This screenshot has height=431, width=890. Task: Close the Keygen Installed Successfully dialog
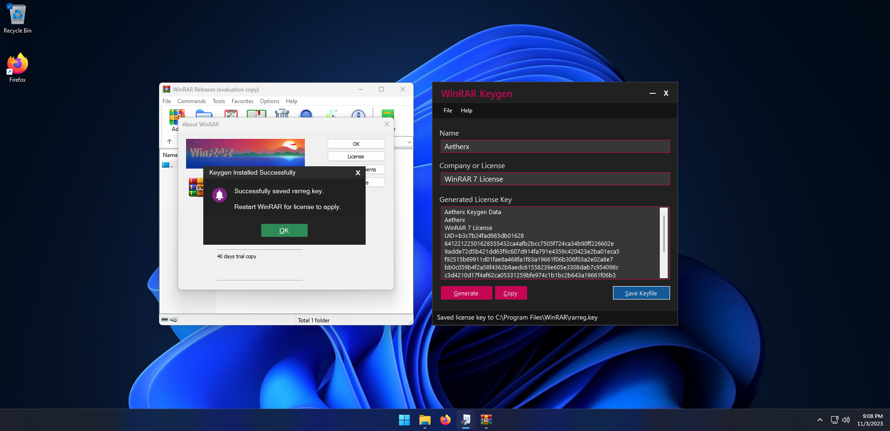pyautogui.click(x=358, y=173)
